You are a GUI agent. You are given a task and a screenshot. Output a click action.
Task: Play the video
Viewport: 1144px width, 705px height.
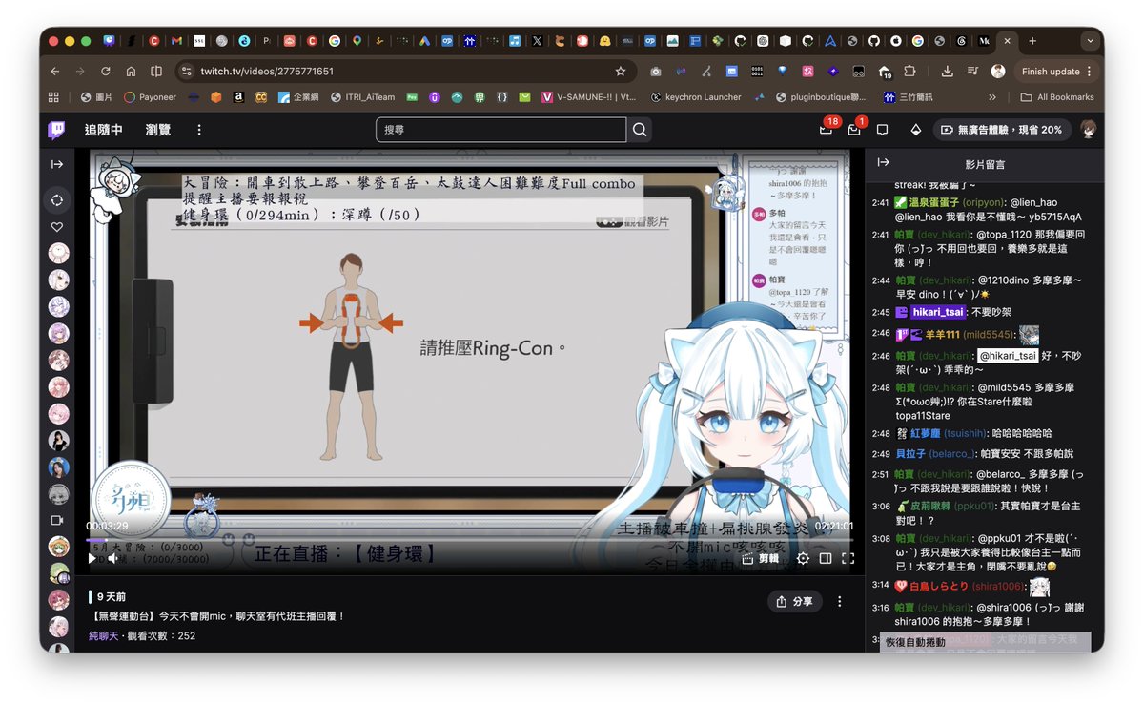tap(92, 558)
